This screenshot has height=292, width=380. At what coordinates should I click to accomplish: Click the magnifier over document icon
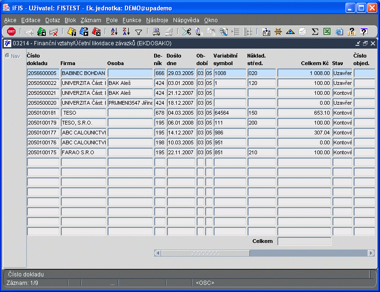(x=223, y=32)
